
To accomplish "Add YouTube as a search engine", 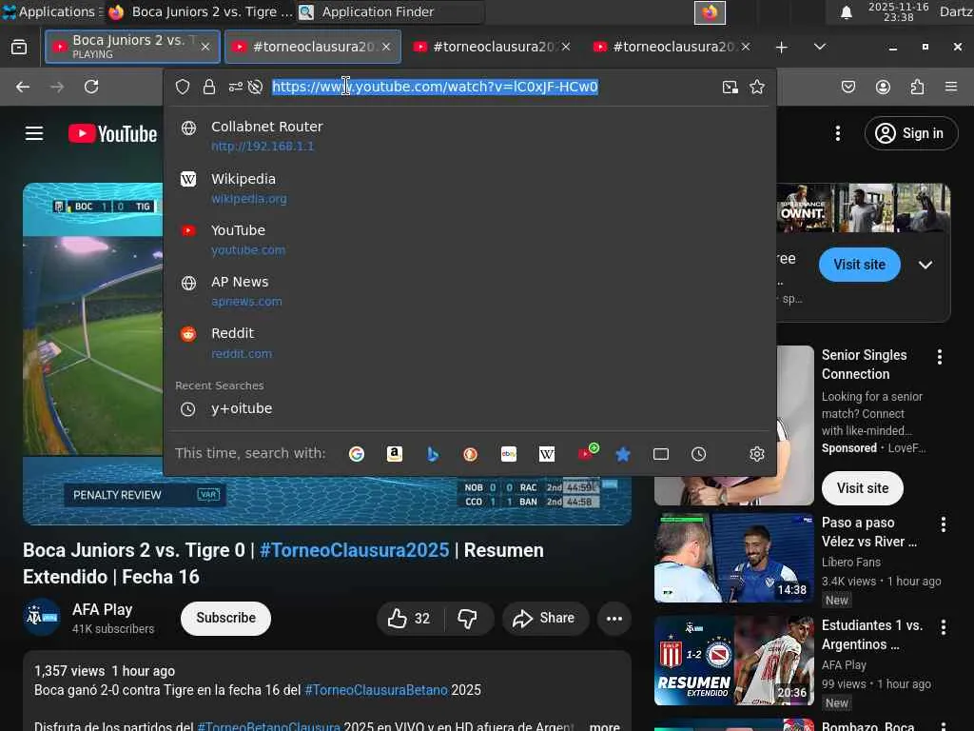I will pos(587,452).
